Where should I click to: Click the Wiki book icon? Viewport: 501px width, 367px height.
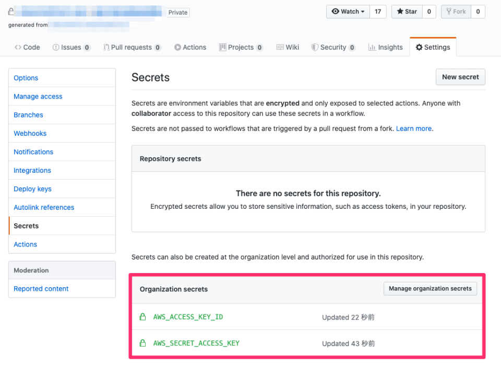point(280,48)
